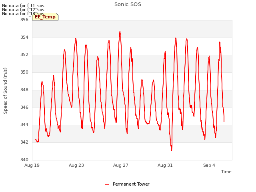Click the 348 y-axis value
This screenshot has width=256, height=192.
click(x=24, y=90)
